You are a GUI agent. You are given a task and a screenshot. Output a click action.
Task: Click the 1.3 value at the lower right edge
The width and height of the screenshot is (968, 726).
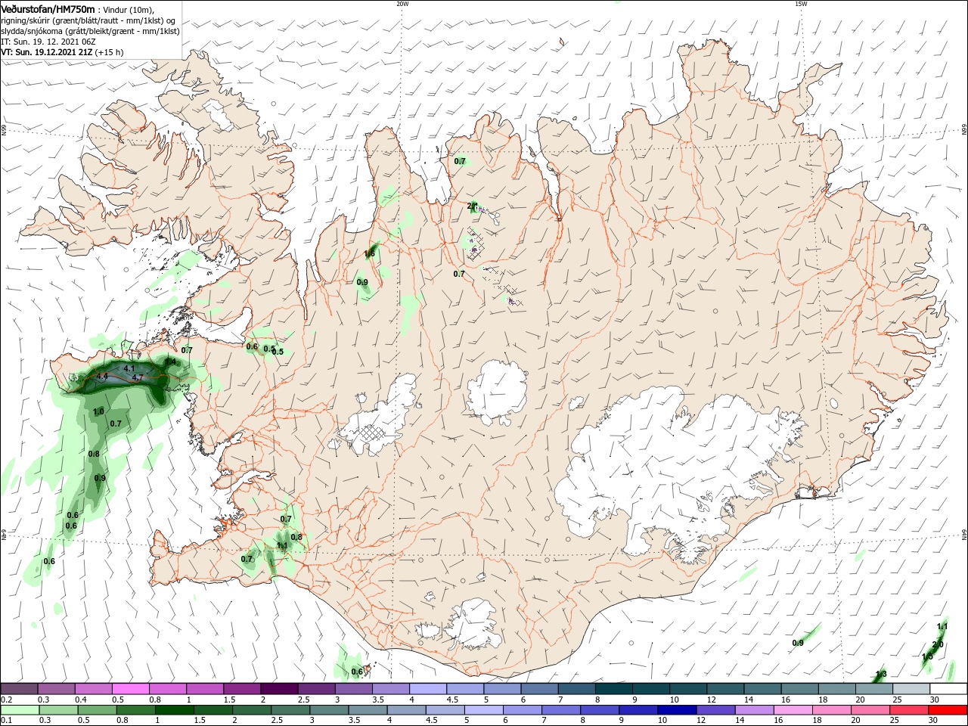(881, 674)
